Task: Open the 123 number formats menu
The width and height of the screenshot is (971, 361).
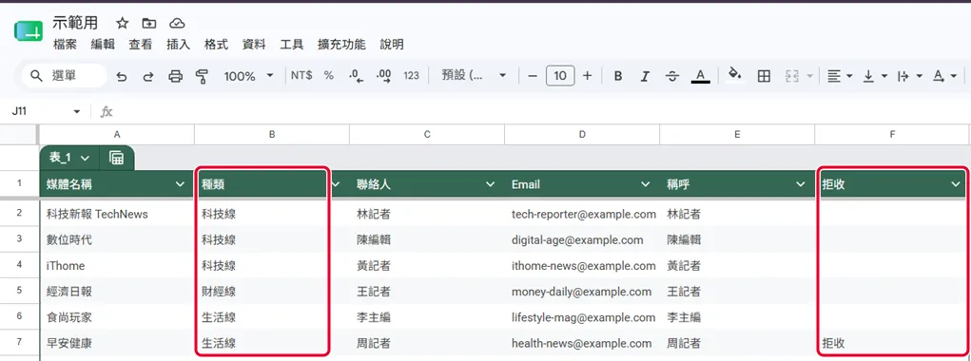Action: [x=411, y=75]
